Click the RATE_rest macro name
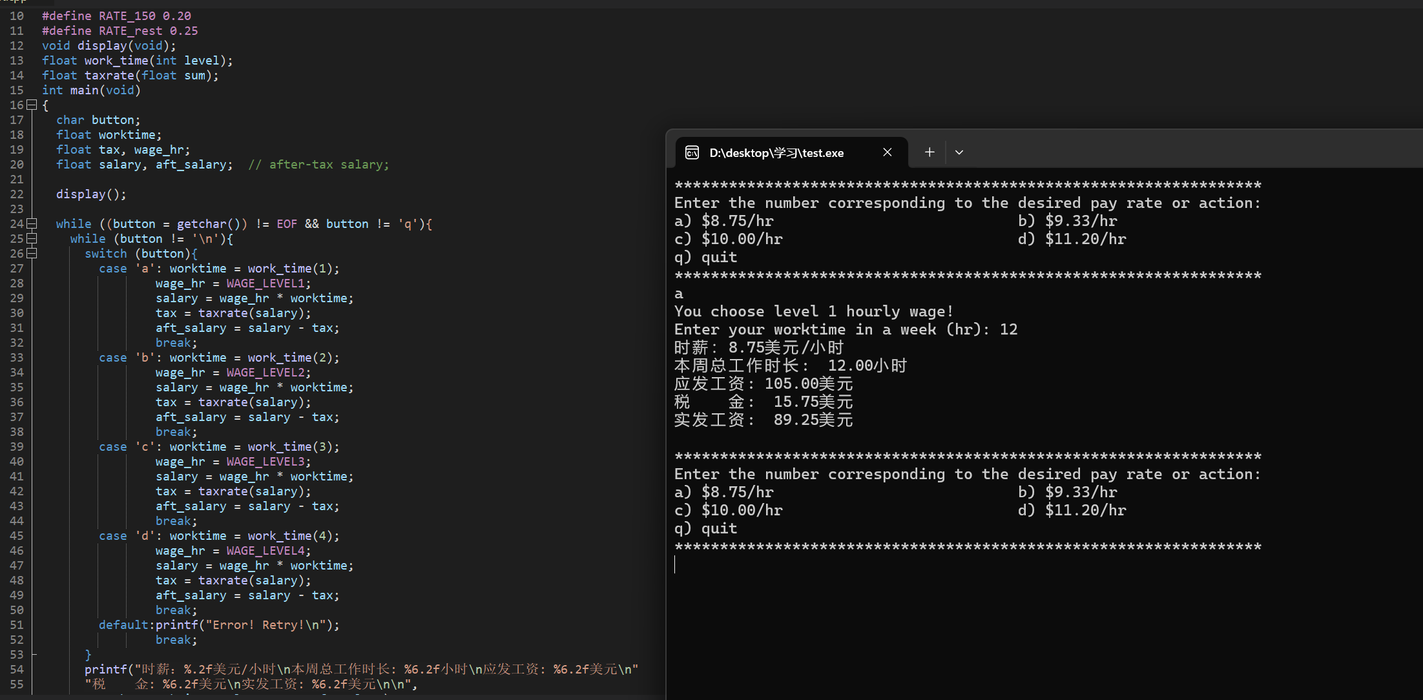Image resolution: width=1423 pixels, height=700 pixels. 130,30
